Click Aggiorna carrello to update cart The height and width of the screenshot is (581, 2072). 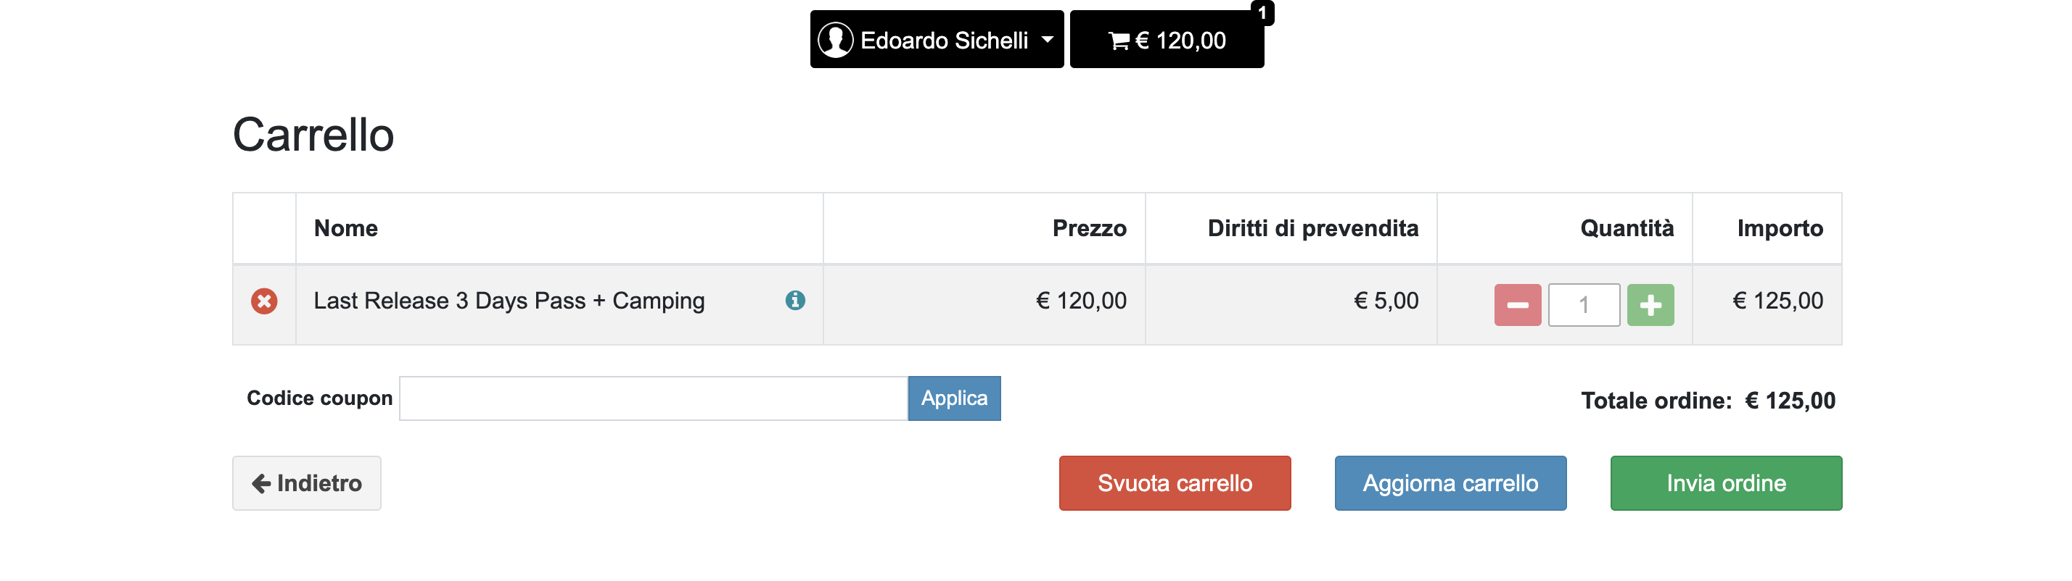point(1450,484)
